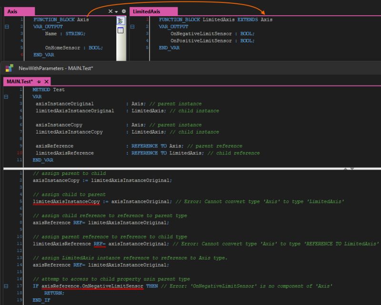Click the splitter's up arrow to shrink the declaration

click(346, 169)
